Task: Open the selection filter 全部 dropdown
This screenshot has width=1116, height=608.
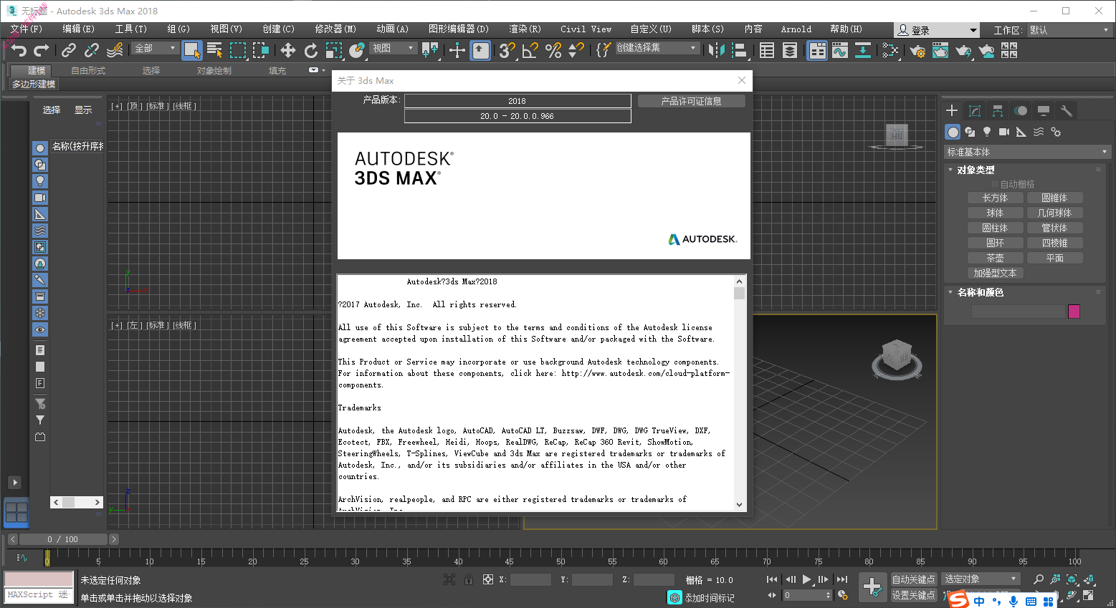Action: 155,48
